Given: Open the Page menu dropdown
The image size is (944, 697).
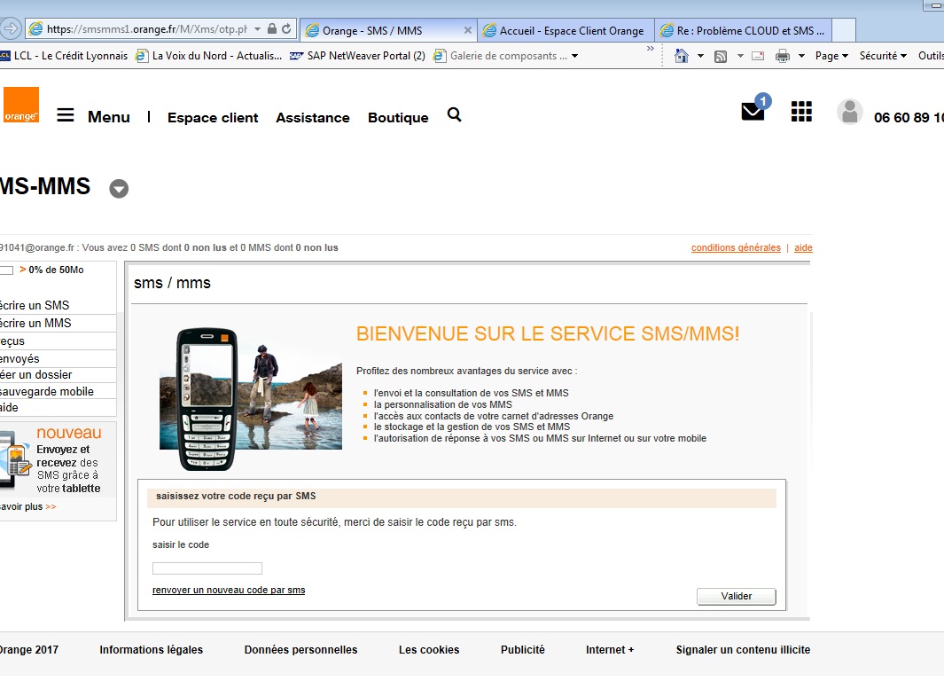Looking at the screenshot, I should point(831,56).
